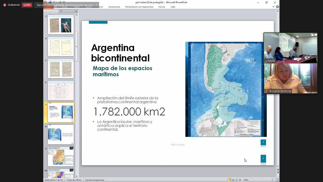
Task: Switch to the Inicio ribbon tab
Action: [59, 7]
